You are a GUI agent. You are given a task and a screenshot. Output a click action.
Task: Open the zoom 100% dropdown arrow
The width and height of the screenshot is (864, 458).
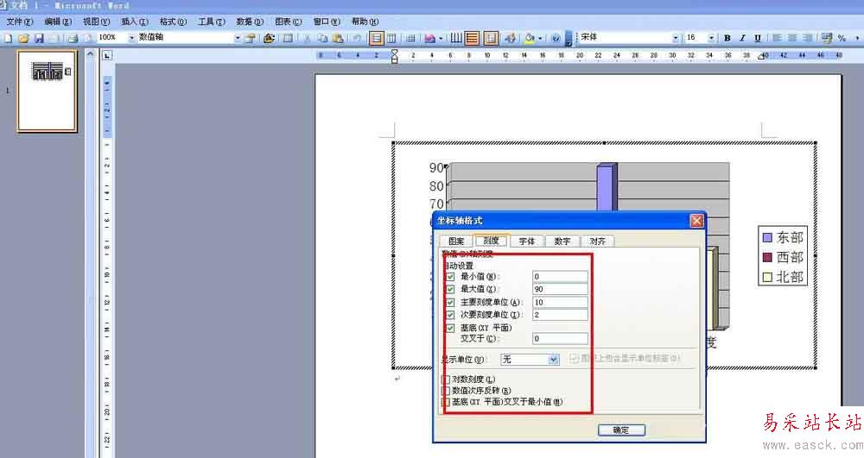[131, 38]
